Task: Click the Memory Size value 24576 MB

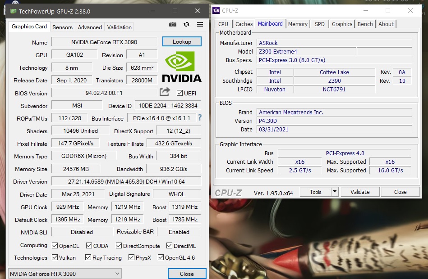Action: click(76, 169)
